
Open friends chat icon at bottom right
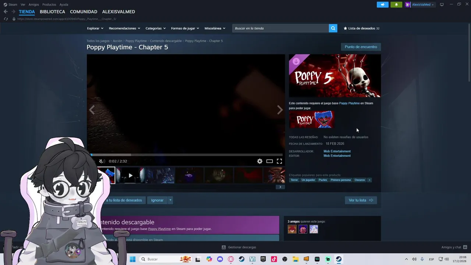pos(465,247)
